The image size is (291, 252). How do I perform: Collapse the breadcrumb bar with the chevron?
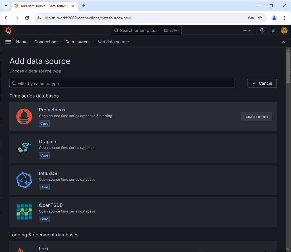(x=283, y=42)
